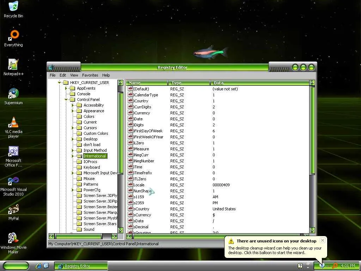Click the s1159 value icon
The image size is (361, 271).
coord(130,197)
